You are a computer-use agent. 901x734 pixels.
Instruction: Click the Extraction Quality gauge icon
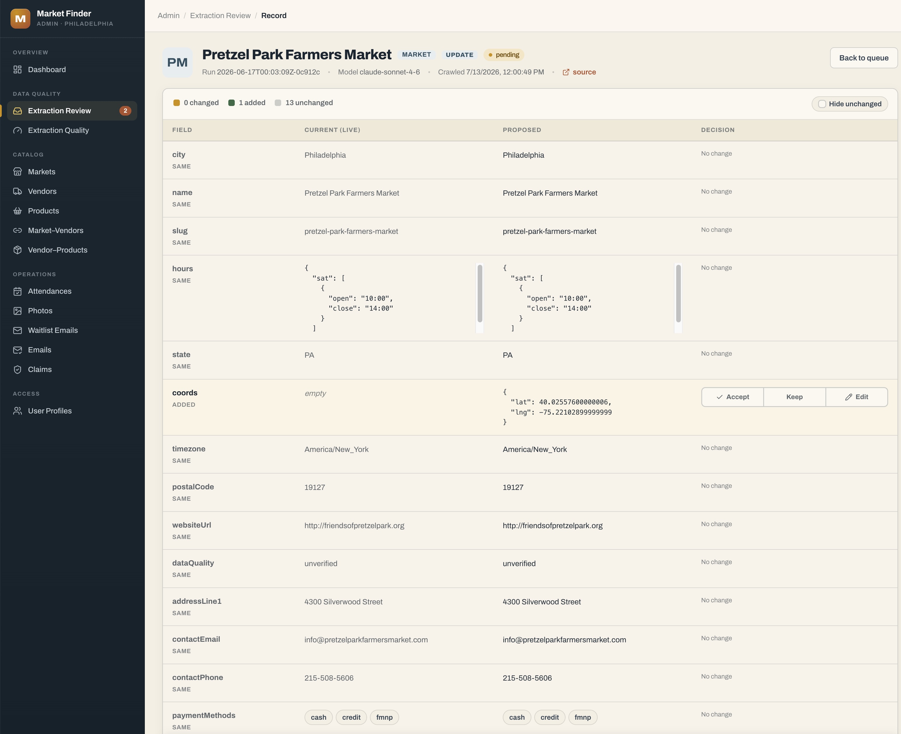pos(17,130)
